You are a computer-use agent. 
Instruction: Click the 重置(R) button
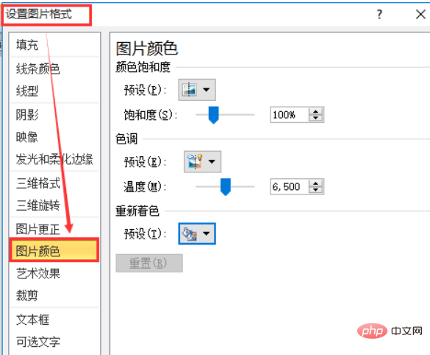point(149,263)
